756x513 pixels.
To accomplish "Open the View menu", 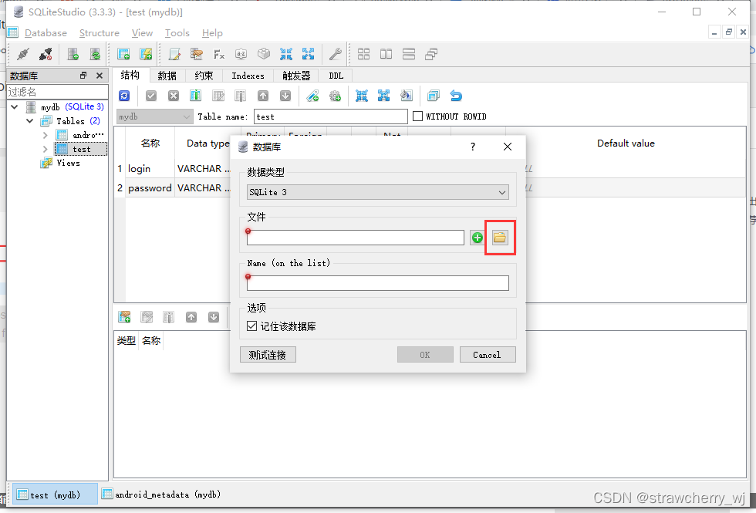I will click(142, 32).
